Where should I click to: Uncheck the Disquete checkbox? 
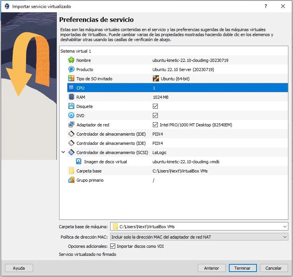coord(155,106)
